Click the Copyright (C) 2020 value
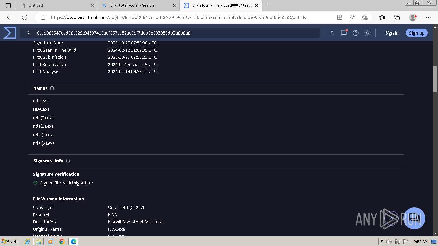This screenshot has height=246, width=438. 127,207
